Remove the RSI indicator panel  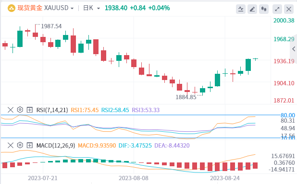[11, 110]
